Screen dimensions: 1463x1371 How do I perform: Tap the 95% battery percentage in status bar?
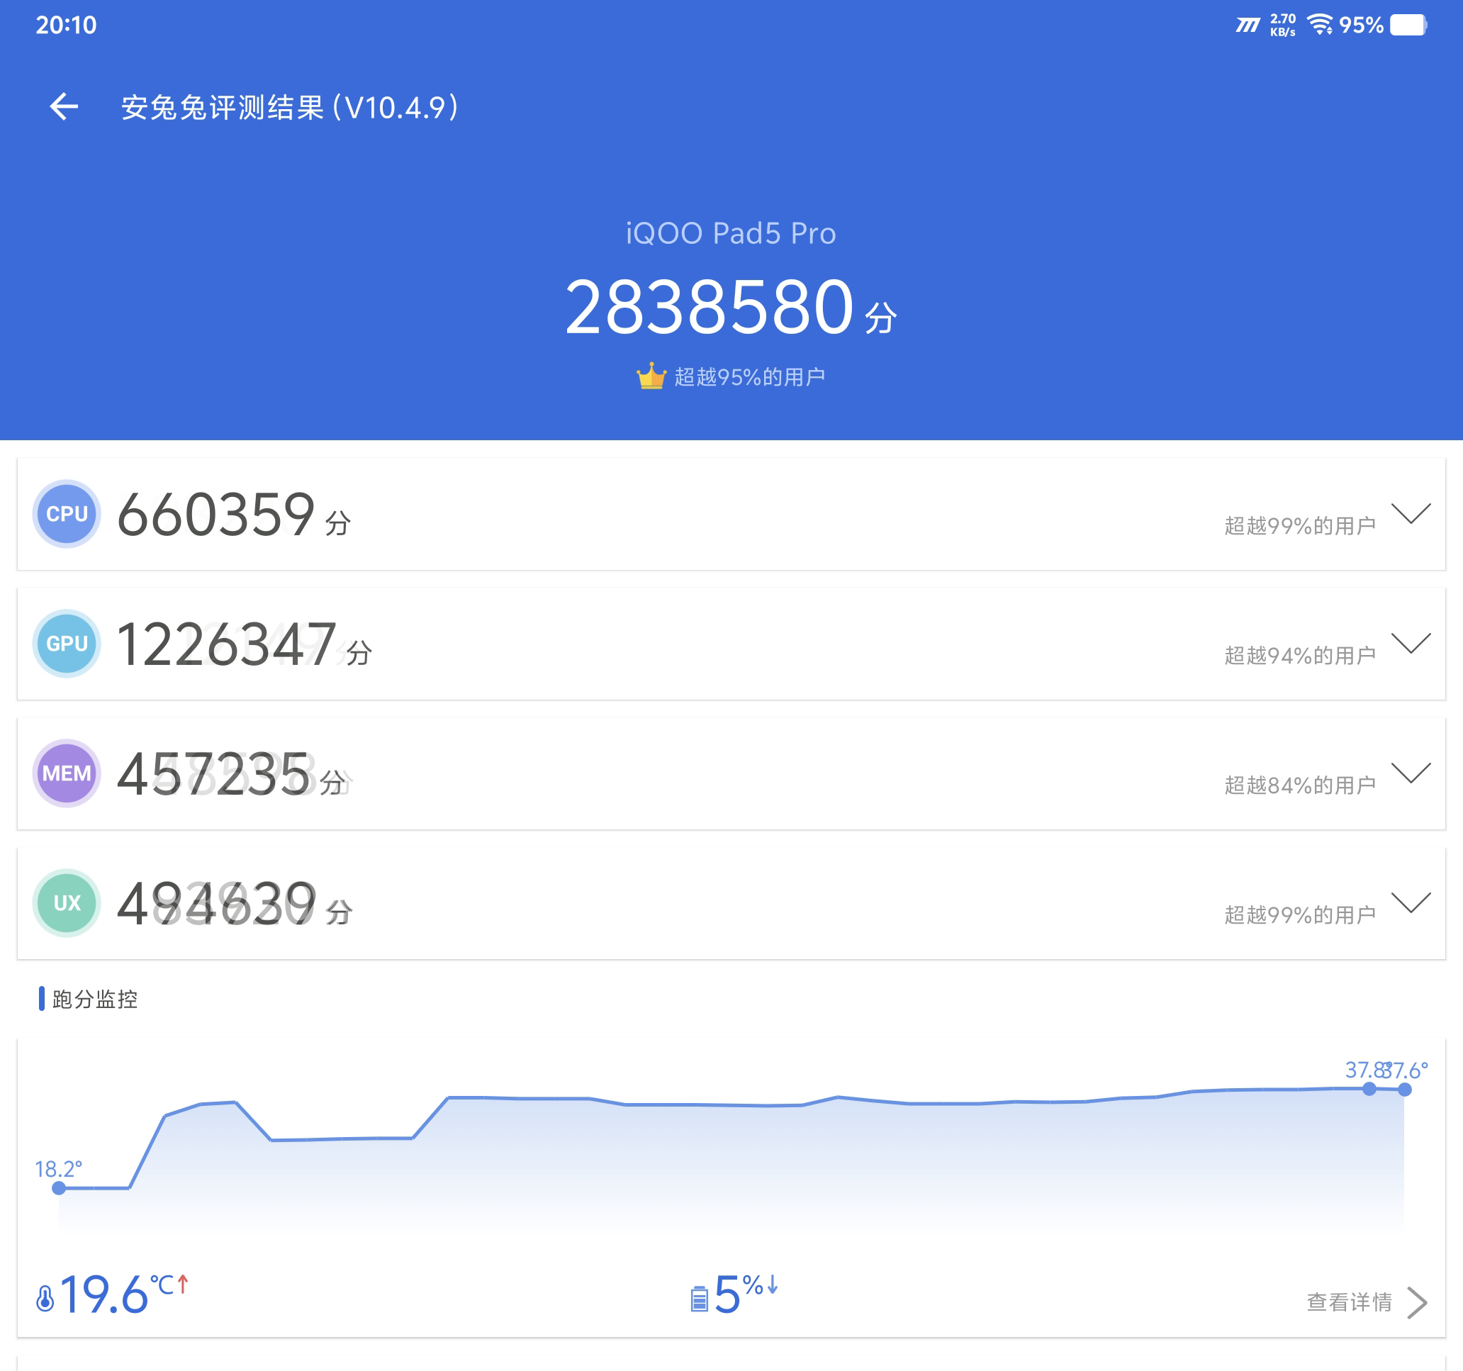coord(1361,25)
